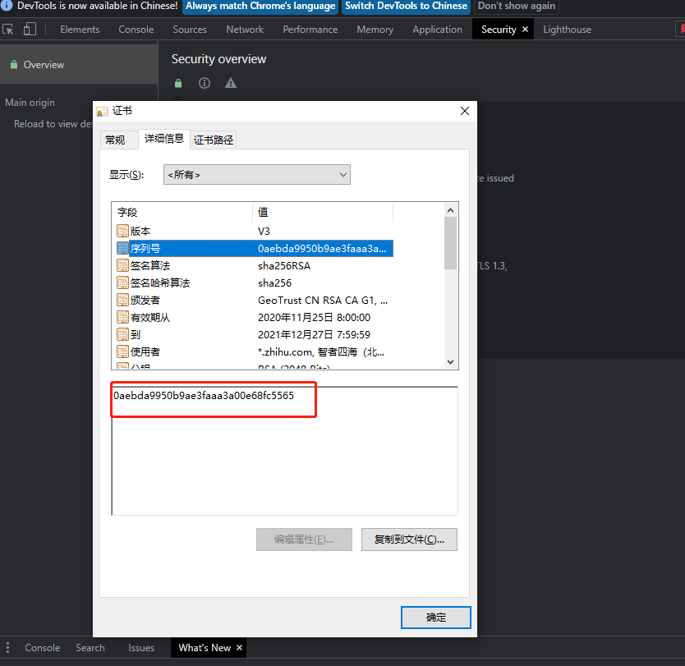Click the 确定 button

pyautogui.click(x=436, y=618)
